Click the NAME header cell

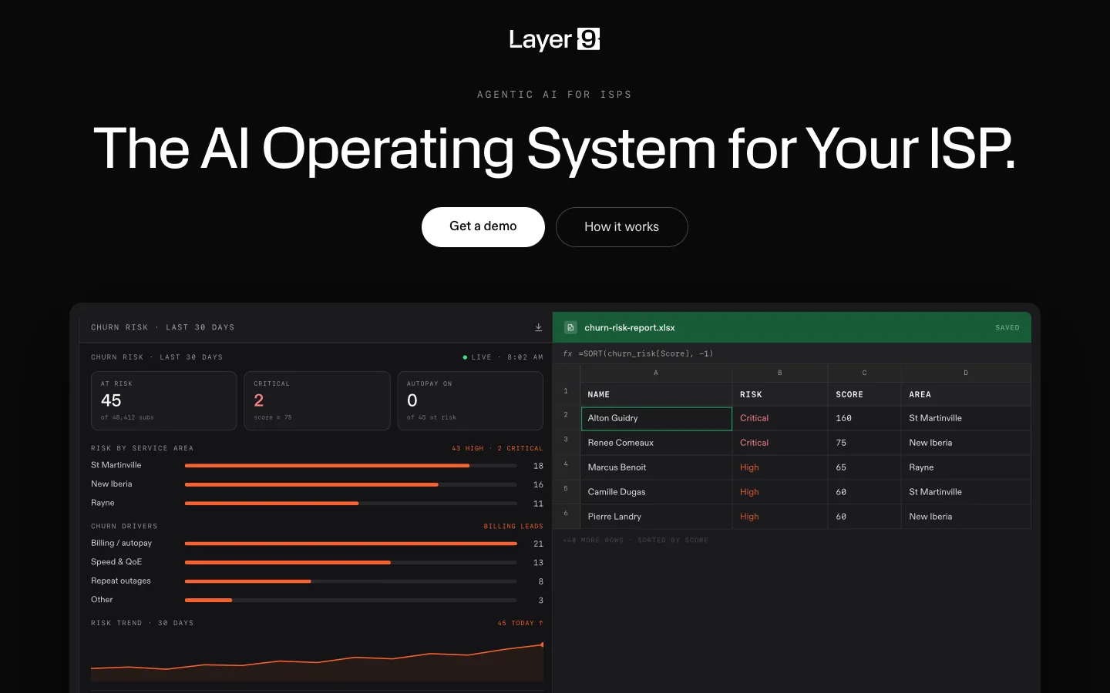(656, 394)
